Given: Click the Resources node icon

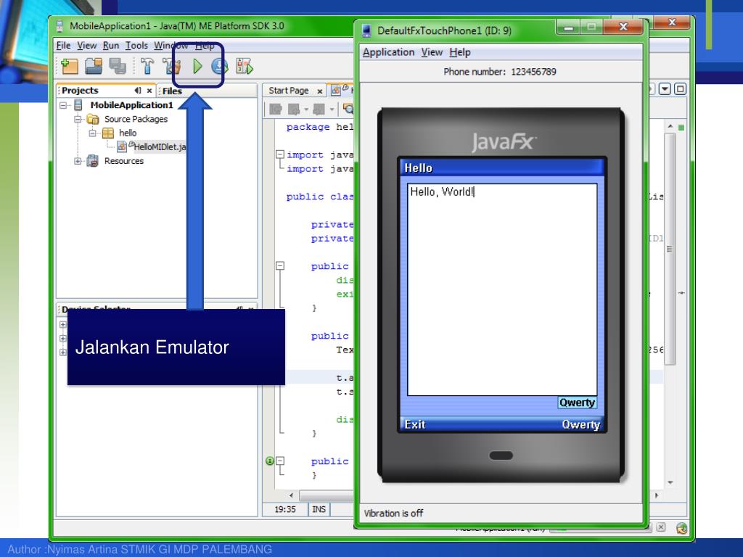Looking at the screenshot, I should point(93,161).
